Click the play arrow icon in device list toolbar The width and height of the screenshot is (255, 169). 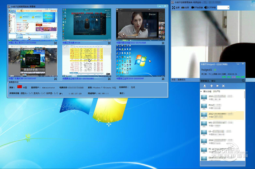tap(217, 86)
